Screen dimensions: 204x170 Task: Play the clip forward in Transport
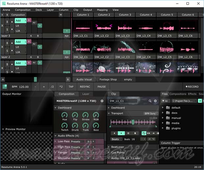click(121, 133)
